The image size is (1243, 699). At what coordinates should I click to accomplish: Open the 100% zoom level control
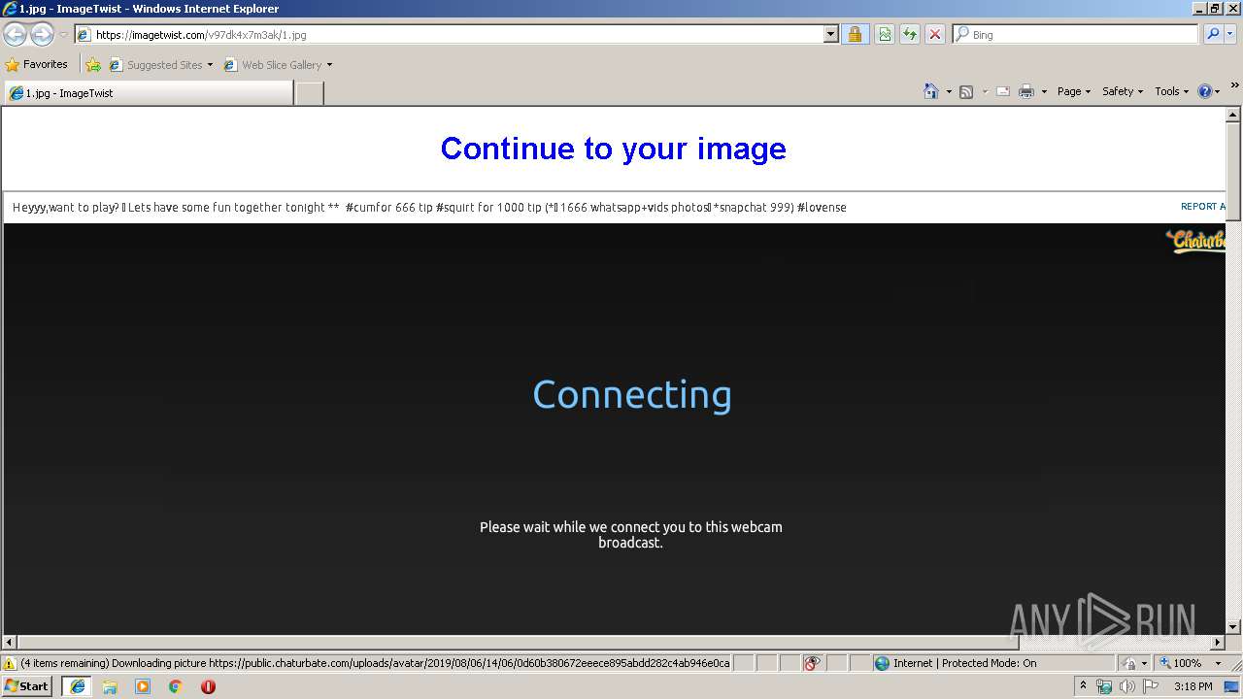(1190, 663)
